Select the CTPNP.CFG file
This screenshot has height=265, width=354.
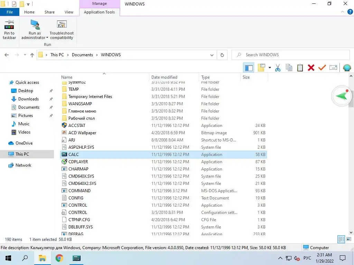click(x=164, y=219)
